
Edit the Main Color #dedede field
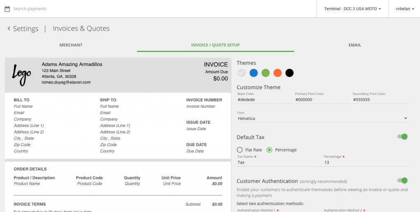pos(265,100)
